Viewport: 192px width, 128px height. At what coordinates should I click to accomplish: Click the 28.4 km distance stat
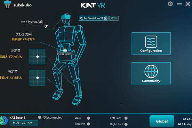click(187, 119)
